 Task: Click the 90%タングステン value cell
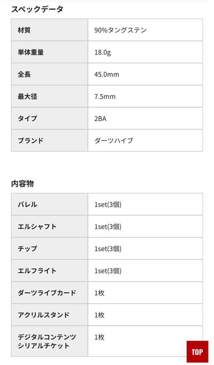click(x=120, y=30)
